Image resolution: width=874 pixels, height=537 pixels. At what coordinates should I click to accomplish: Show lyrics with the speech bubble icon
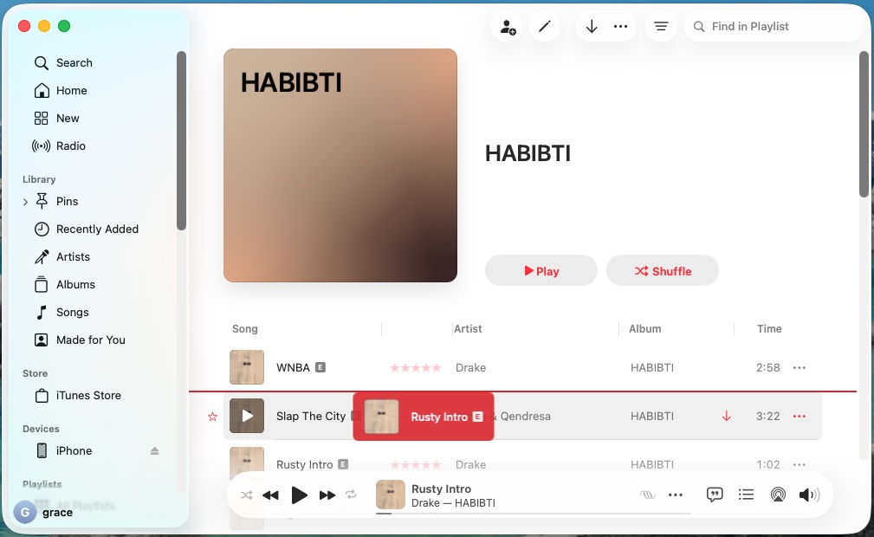[x=715, y=495]
